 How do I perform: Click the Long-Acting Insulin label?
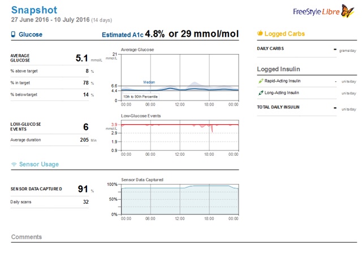coord(282,93)
